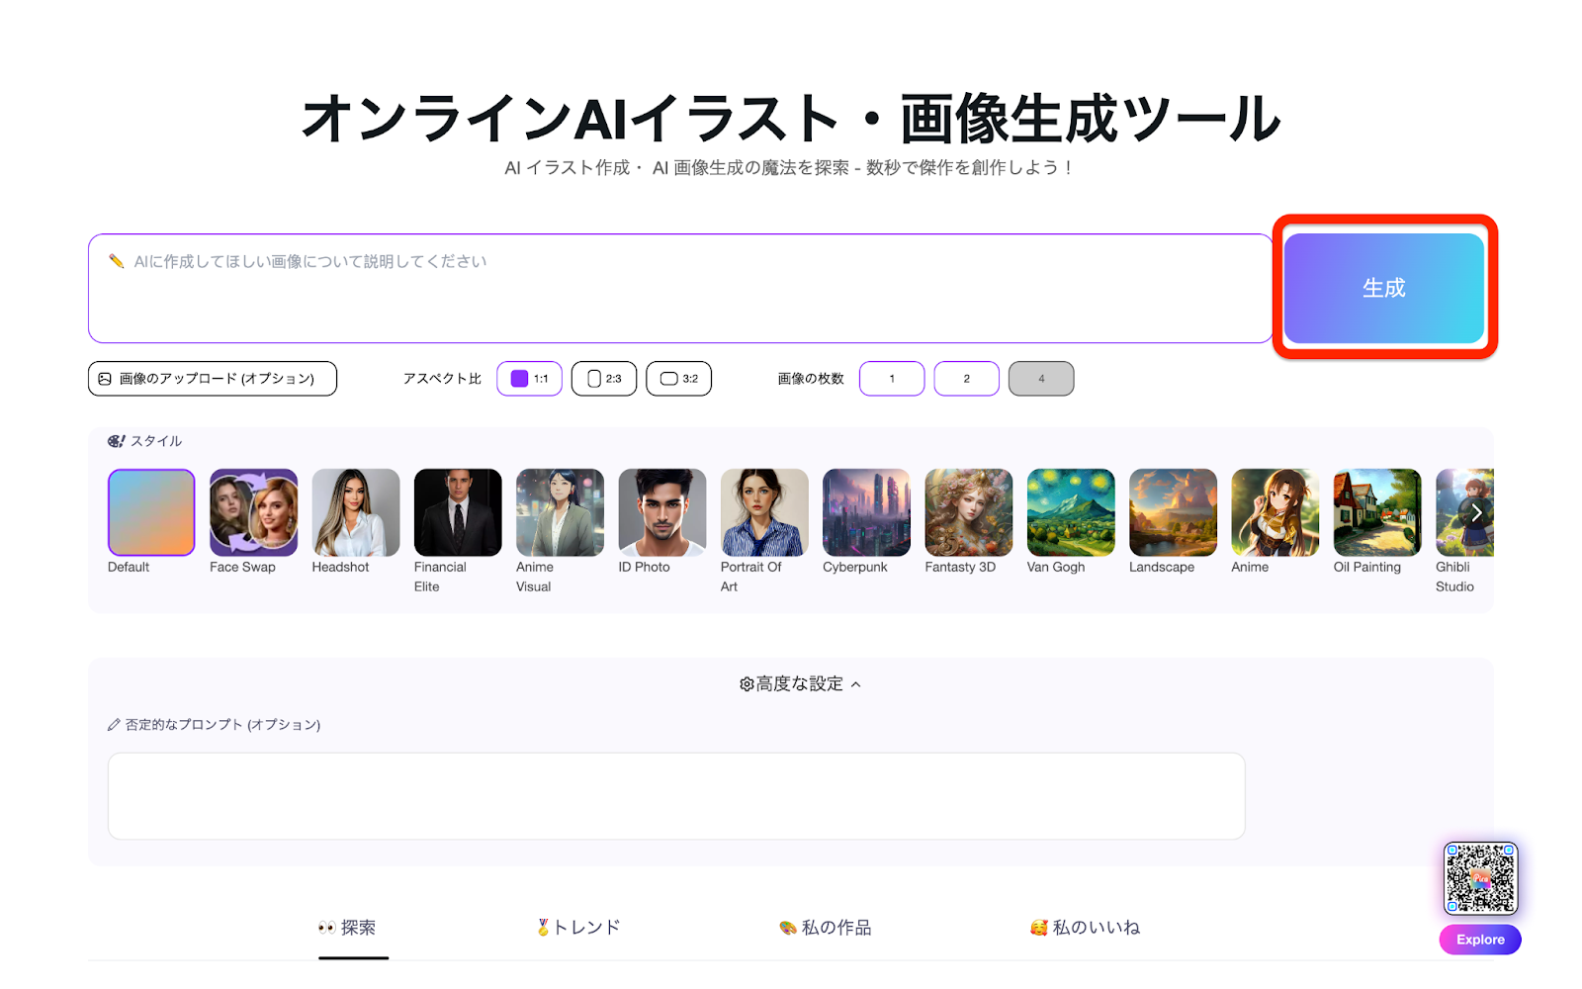The width and height of the screenshot is (1582, 989).
Task: Pick the Anime style with brown-haired girl
Action: tap(1275, 512)
